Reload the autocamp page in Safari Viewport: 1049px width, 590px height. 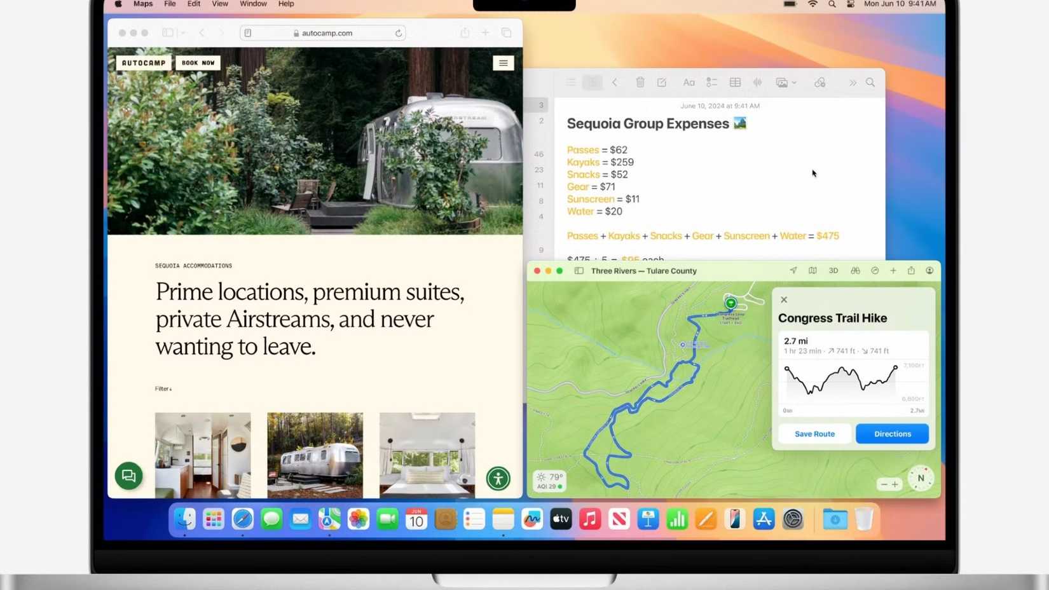(399, 33)
